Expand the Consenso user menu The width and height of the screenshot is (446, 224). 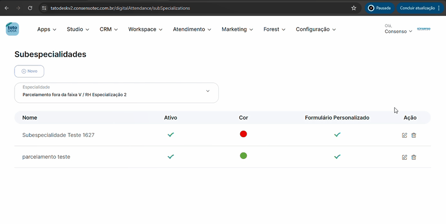tap(398, 31)
